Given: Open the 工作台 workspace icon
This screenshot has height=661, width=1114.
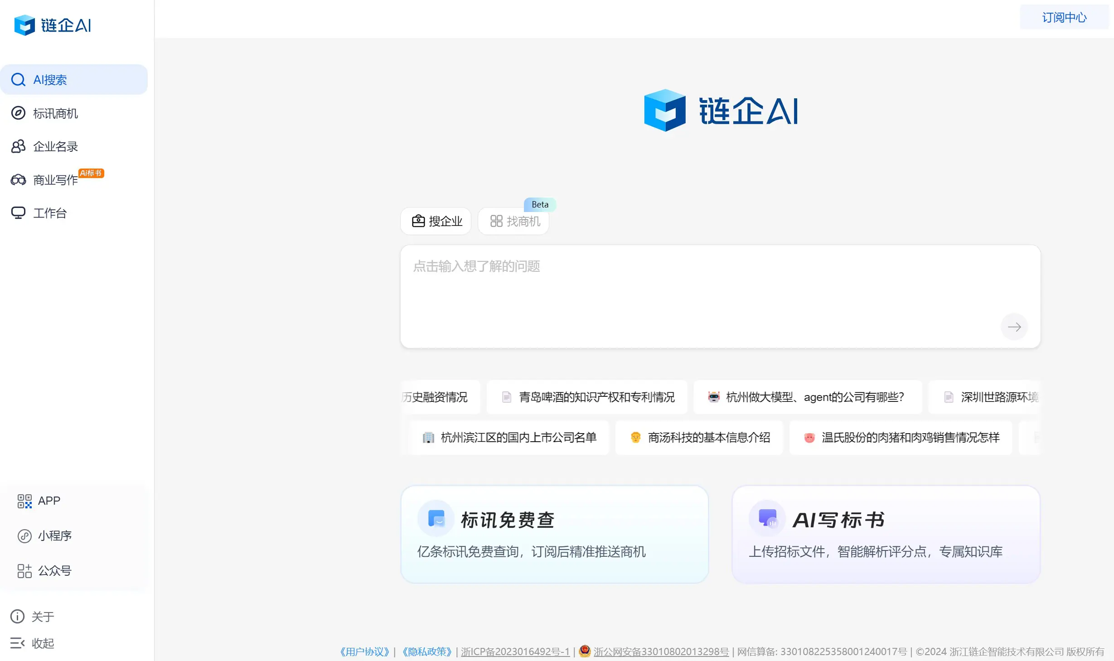Looking at the screenshot, I should [18, 213].
